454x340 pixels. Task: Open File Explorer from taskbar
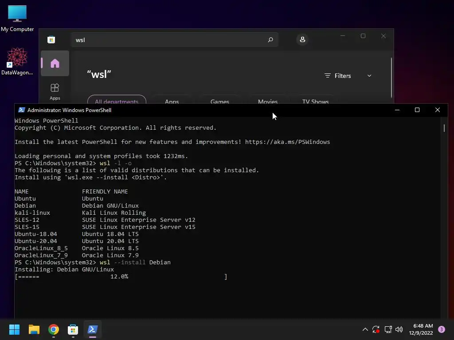pyautogui.click(x=34, y=329)
